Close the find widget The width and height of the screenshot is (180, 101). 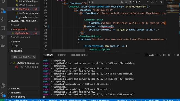pos(161,2)
